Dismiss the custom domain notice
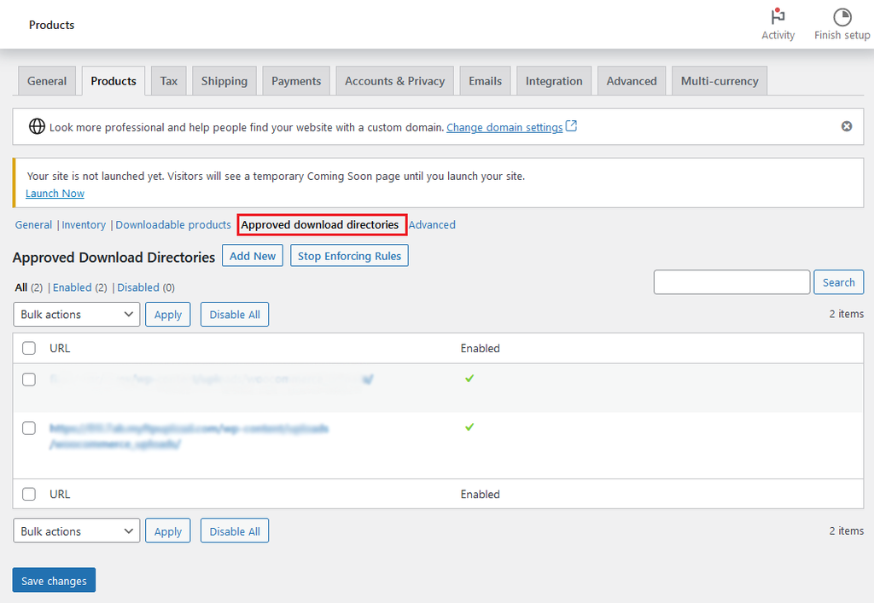This screenshot has height=603, width=874. point(847,126)
